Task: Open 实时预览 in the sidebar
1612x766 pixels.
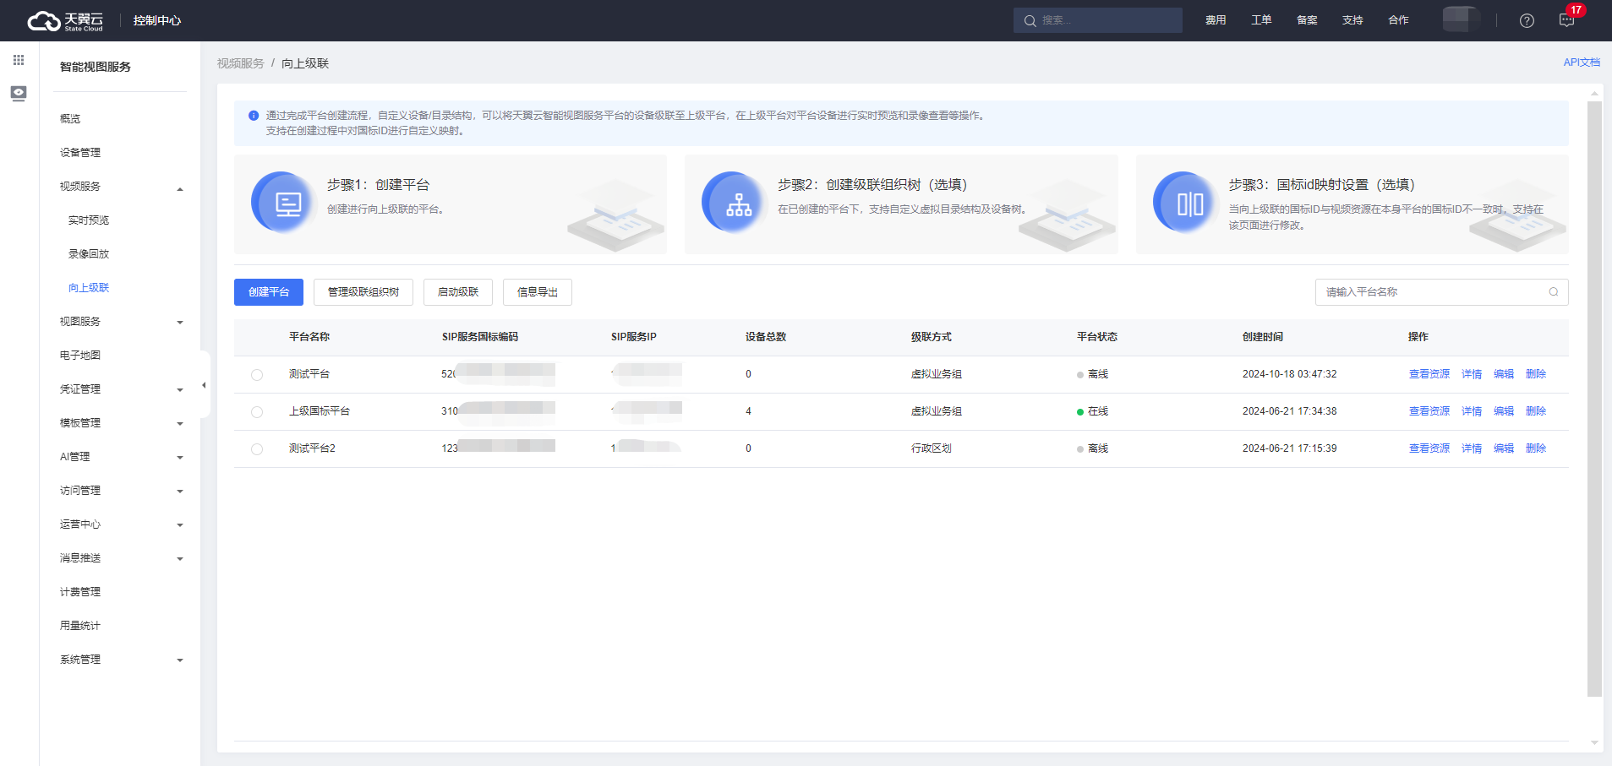Action: 89,220
